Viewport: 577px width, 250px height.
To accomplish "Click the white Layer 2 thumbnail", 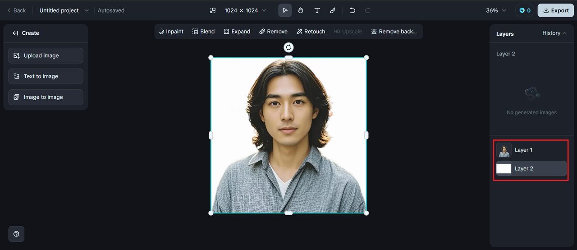I will (x=504, y=169).
